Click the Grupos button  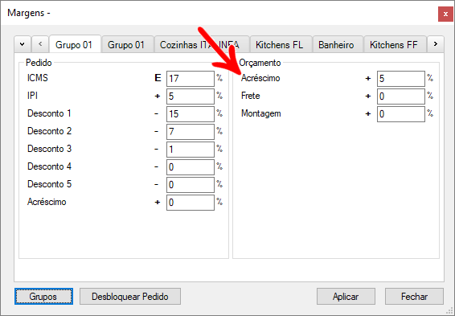click(43, 296)
